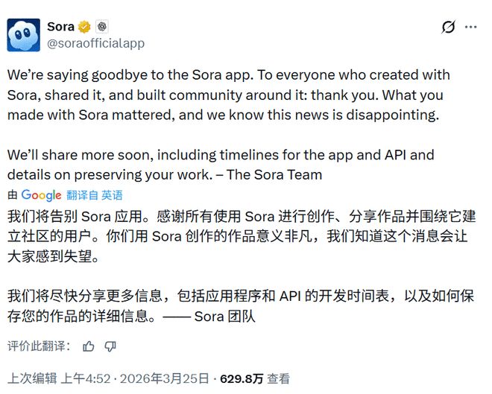Image resolution: width=492 pixels, height=394 pixels.
Task: Open the three-dot More options menu
Action: pos(470,27)
